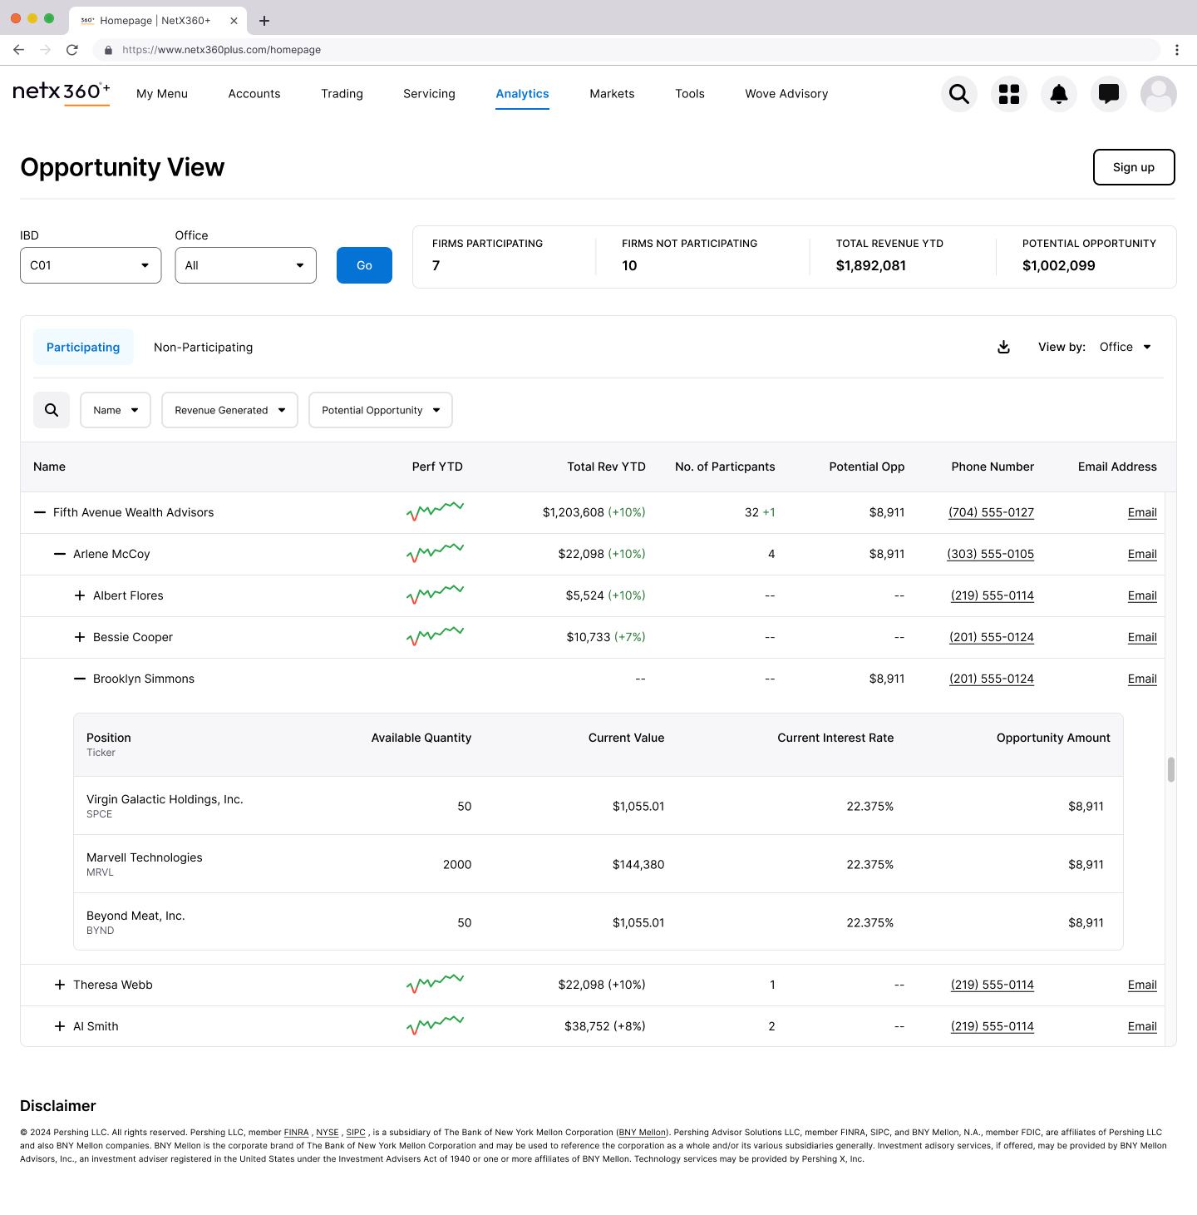Open the apps grid icon
The width and height of the screenshot is (1197, 1215).
click(x=1008, y=94)
